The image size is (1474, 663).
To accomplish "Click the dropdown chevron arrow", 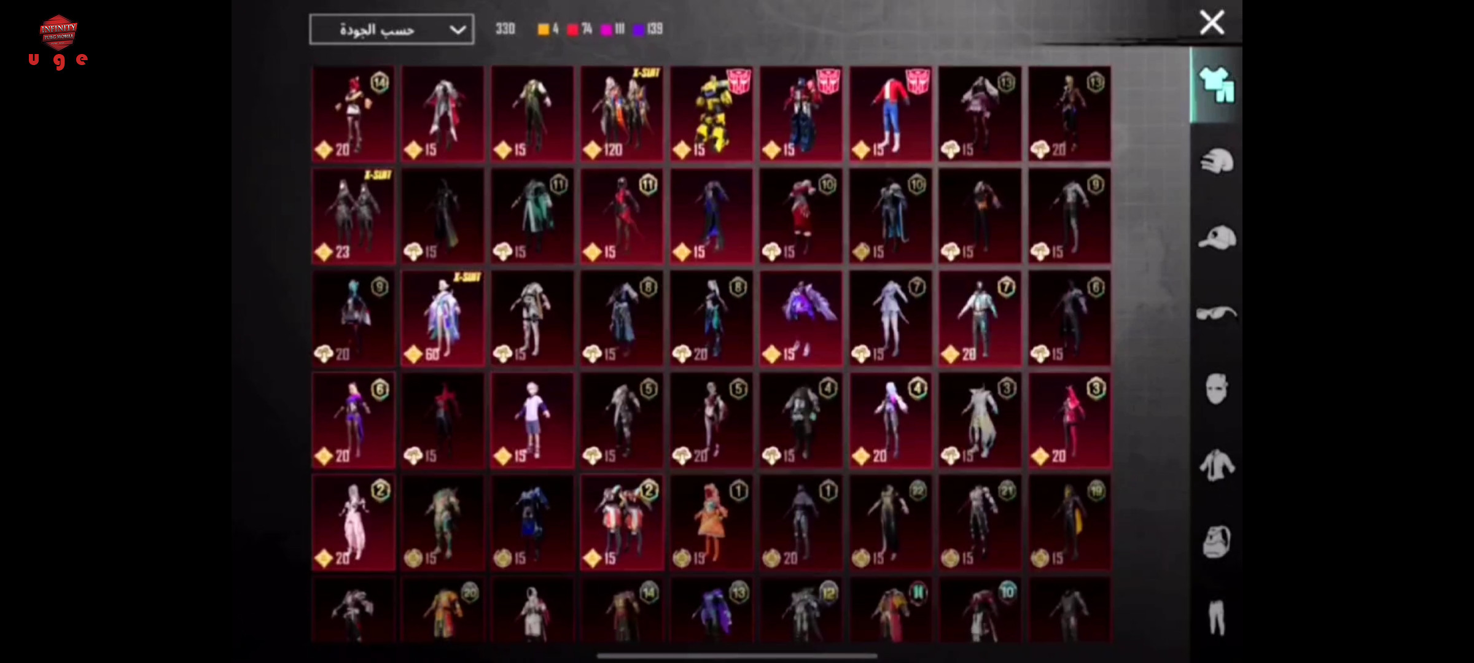I will pyautogui.click(x=458, y=30).
